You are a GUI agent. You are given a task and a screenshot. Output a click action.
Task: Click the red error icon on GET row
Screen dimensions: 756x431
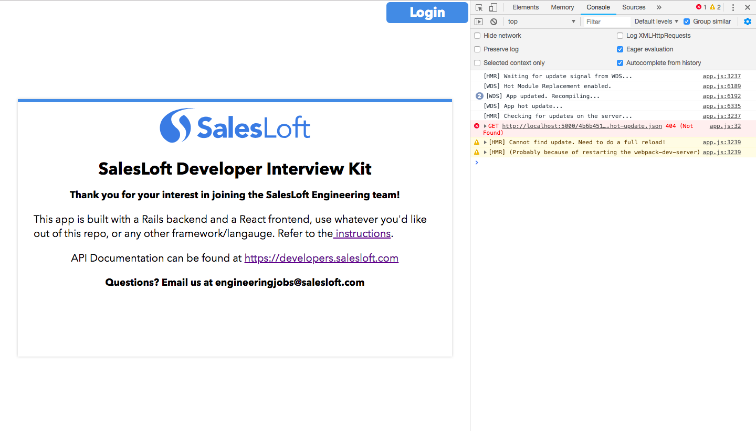point(477,126)
